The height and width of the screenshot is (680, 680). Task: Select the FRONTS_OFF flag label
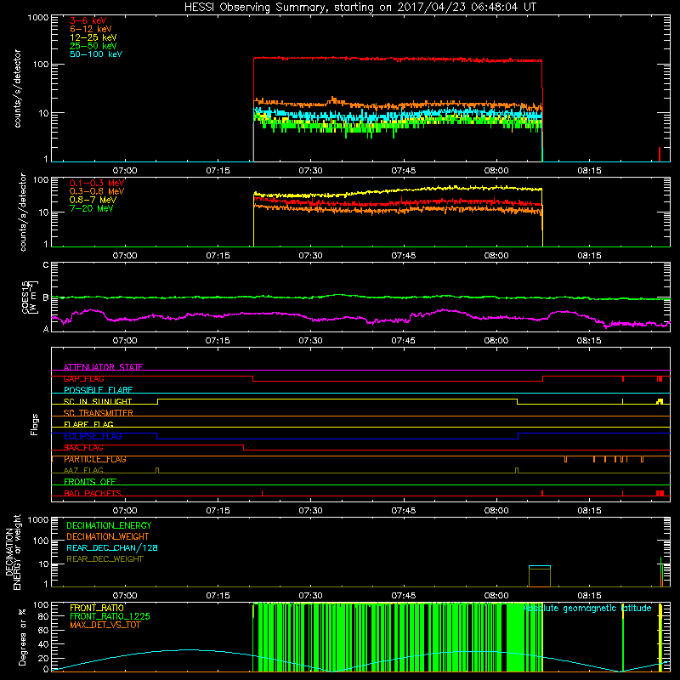point(90,481)
